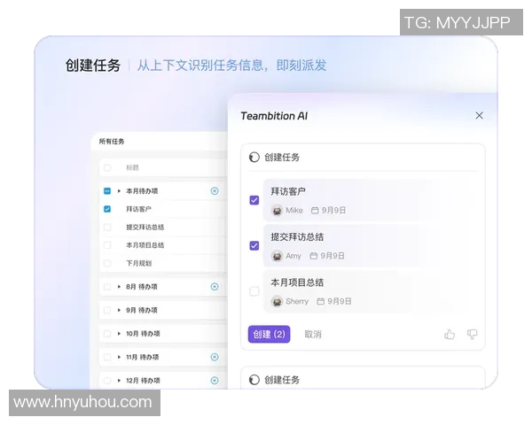532x425 pixels.
Task: Expand the 8月 待办项 group
Action: click(119, 287)
